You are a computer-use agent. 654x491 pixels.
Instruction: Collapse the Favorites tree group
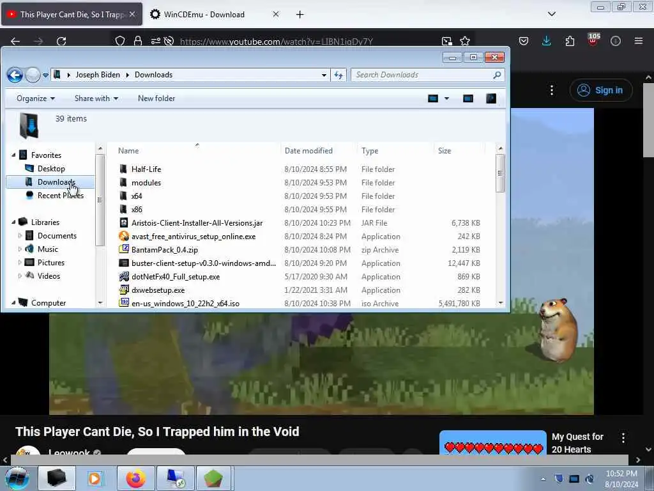coord(13,155)
